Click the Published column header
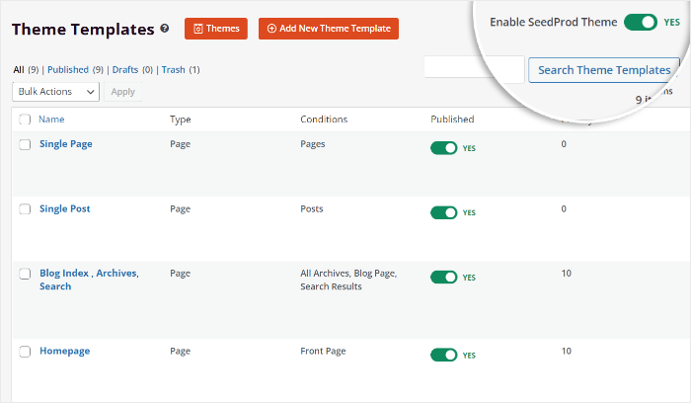 [x=452, y=120]
